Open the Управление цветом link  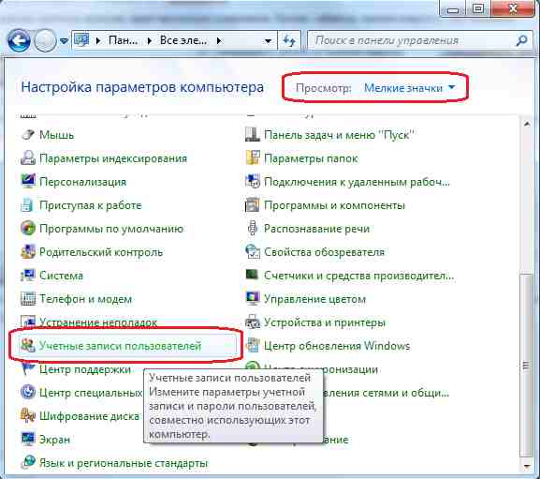[x=314, y=299]
